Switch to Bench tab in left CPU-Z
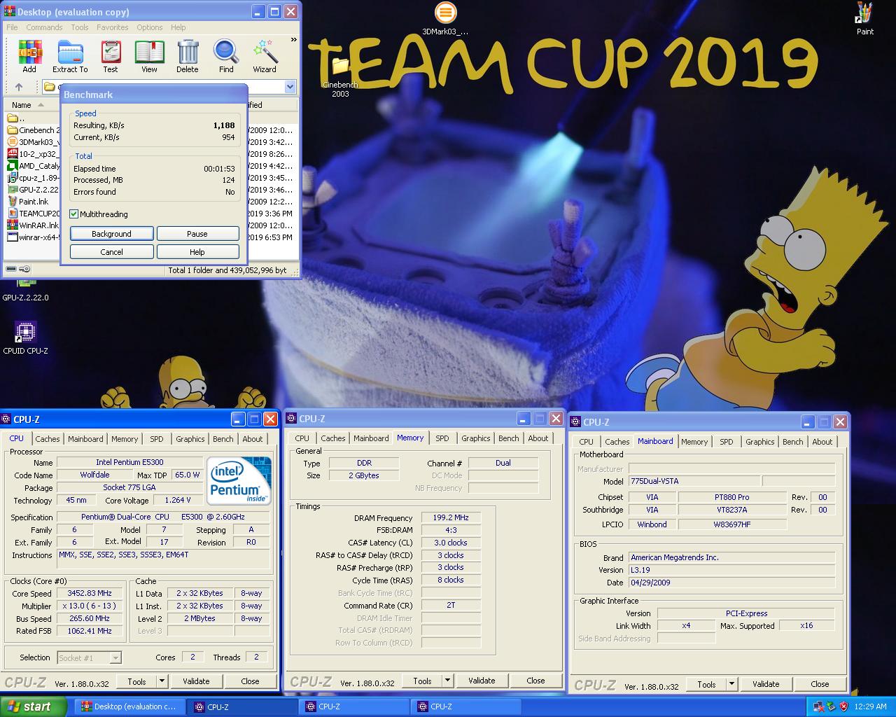The height and width of the screenshot is (717, 896). pos(223,439)
